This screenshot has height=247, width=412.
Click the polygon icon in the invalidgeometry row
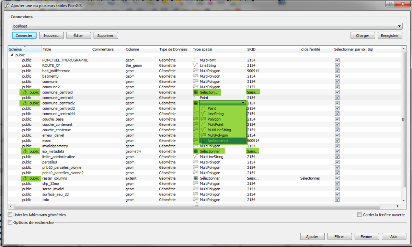[x=196, y=146]
